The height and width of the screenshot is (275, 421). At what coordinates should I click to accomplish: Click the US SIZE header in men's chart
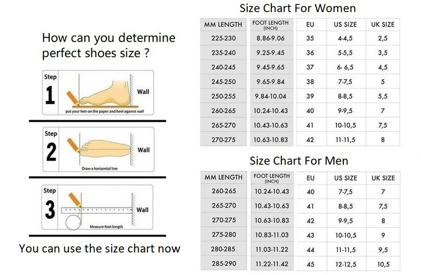pyautogui.click(x=345, y=178)
